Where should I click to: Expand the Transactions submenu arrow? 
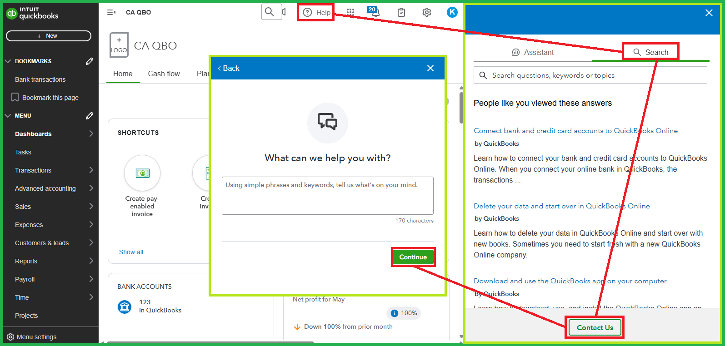click(x=91, y=170)
